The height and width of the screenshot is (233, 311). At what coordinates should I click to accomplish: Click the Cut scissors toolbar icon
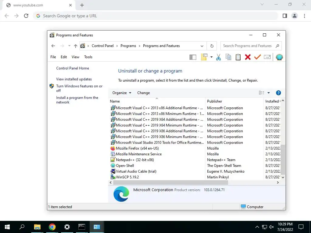[x=218, y=57]
